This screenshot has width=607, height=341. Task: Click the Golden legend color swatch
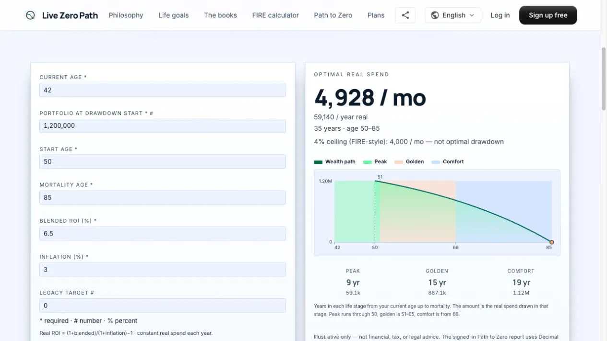coord(399,162)
